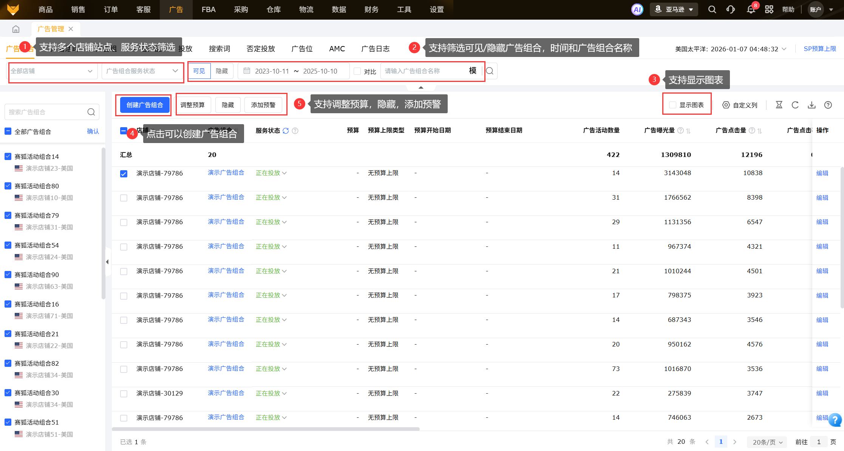
Task: Click the SP预算上限 link
Action: coord(819,49)
